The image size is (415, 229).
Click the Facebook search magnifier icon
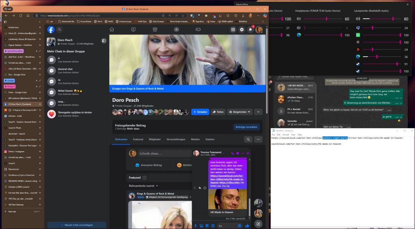point(60,30)
